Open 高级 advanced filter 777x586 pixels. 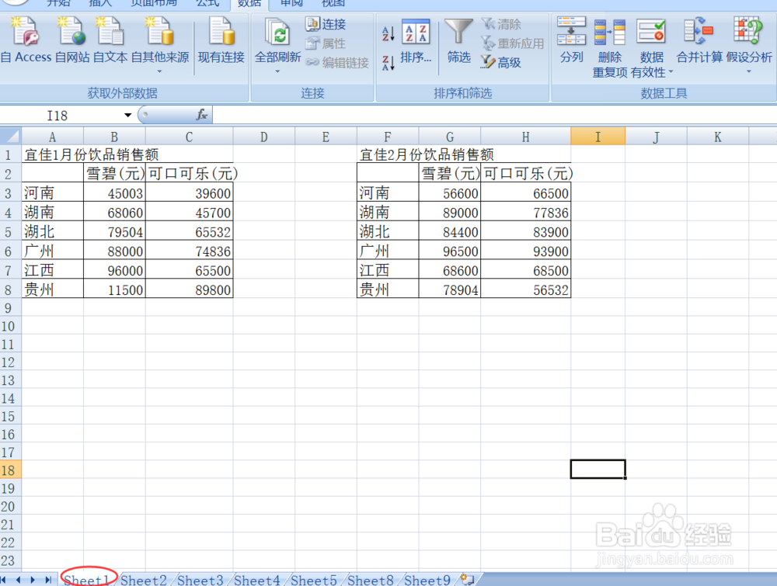click(x=501, y=62)
